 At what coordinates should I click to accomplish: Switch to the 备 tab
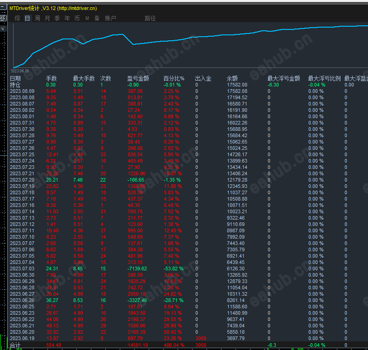pos(97,18)
